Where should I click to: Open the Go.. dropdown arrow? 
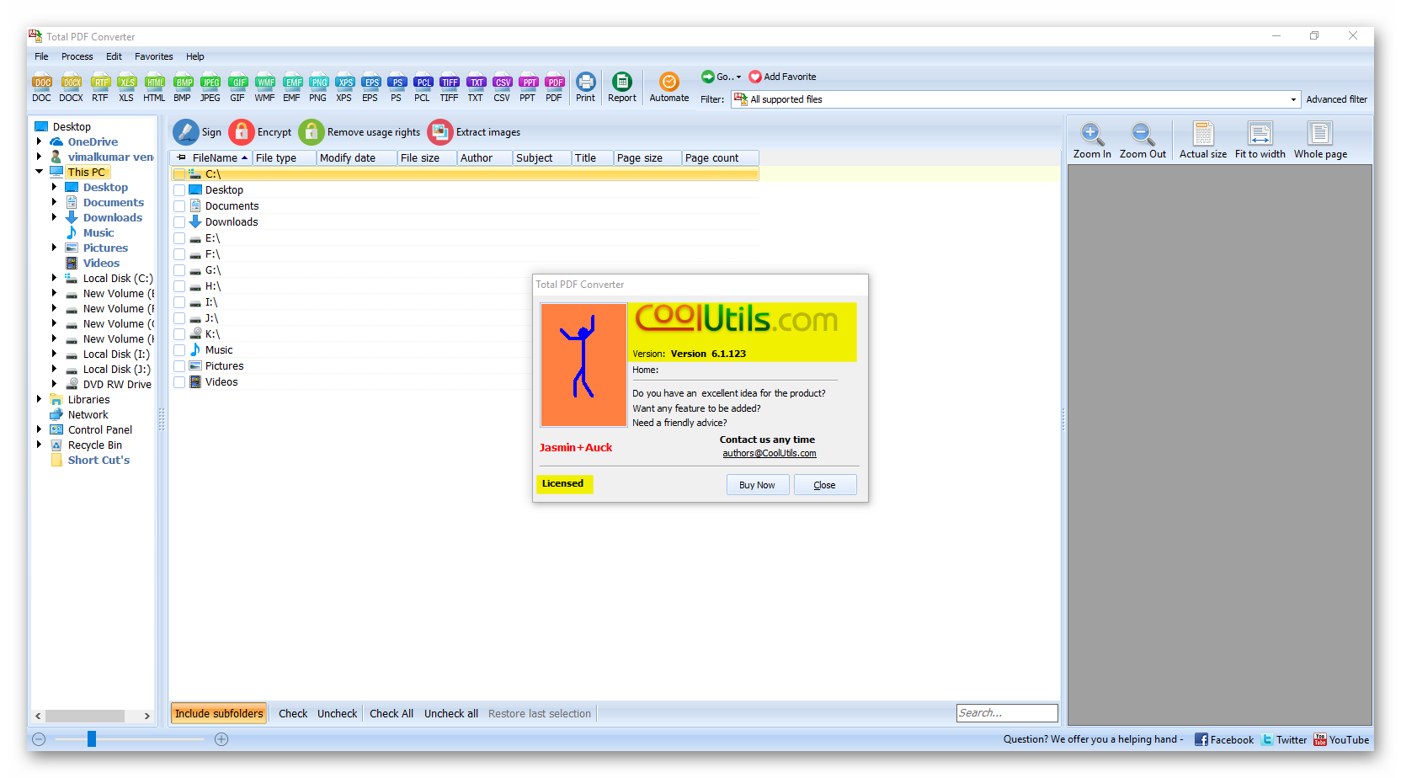[738, 77]
